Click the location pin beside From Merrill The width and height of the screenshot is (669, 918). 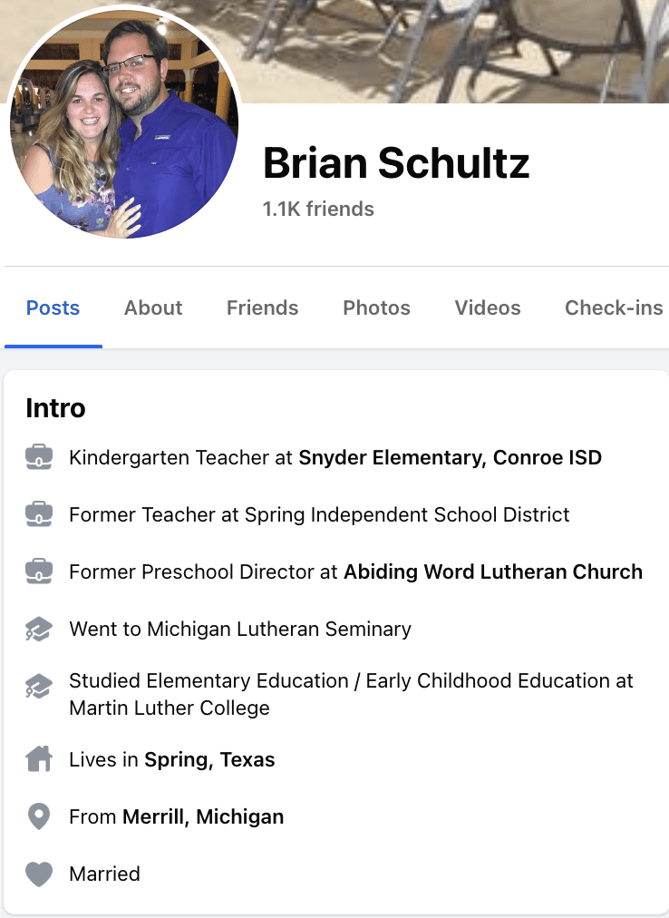click(39, 817)
